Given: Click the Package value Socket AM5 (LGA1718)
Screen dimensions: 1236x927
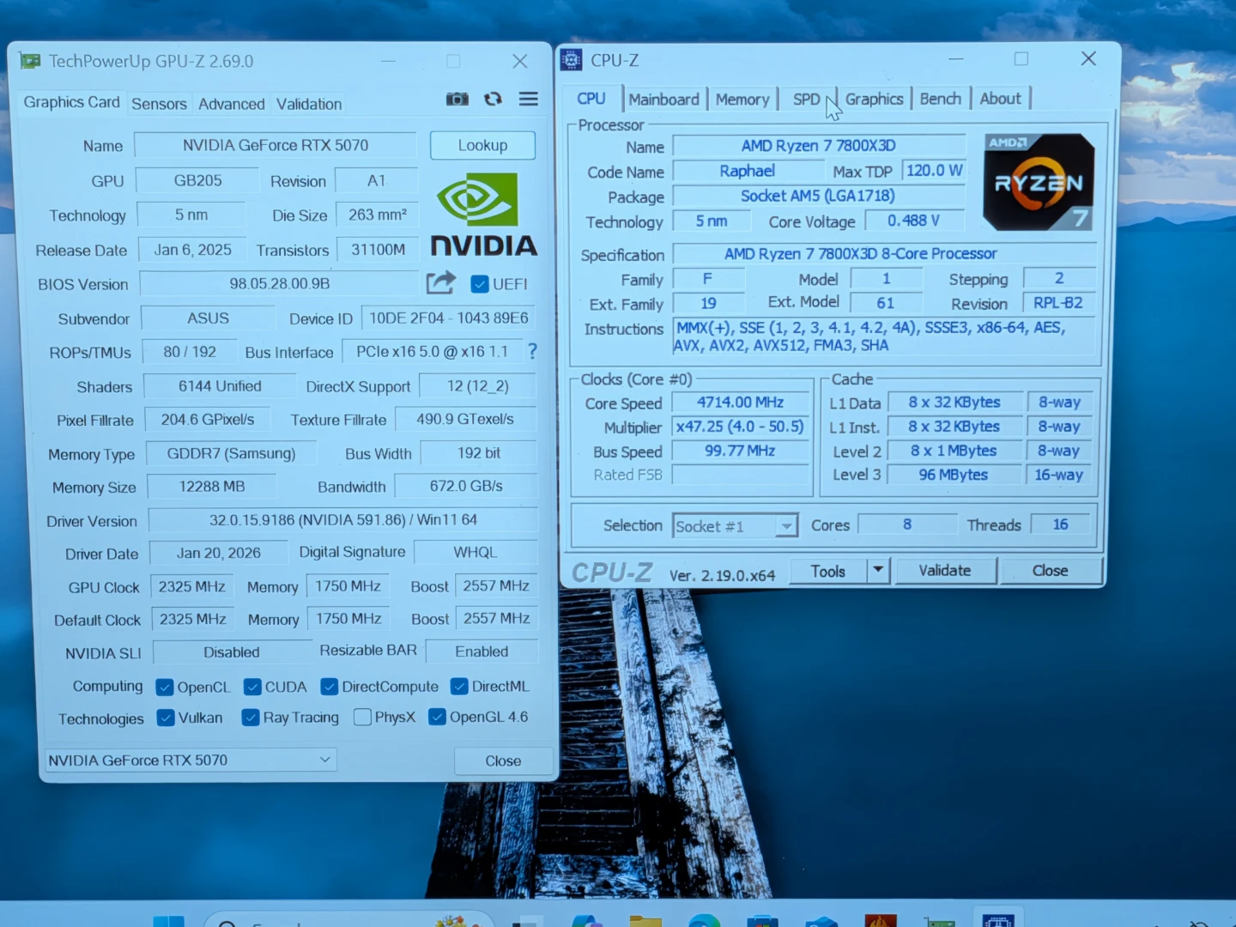Looking at the screenshot, I should coord(818,196).
